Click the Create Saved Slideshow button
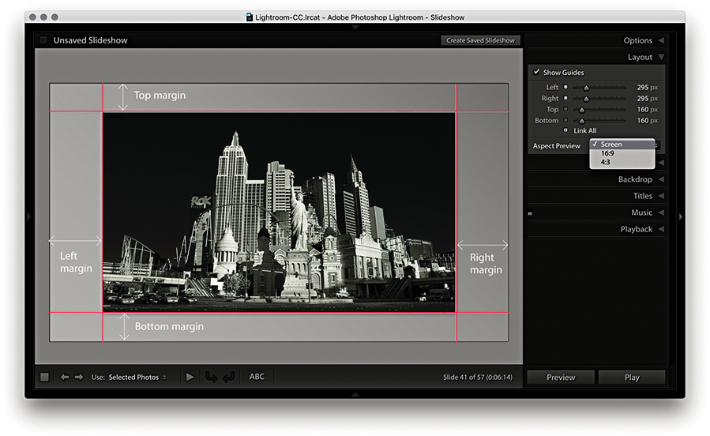 (x=480, y=40)
